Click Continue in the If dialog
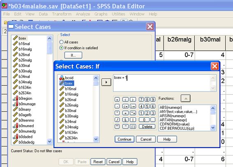233x167 pixels. click(125, 139)
